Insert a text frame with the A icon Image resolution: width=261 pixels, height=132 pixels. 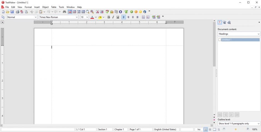tap(97, 12)
